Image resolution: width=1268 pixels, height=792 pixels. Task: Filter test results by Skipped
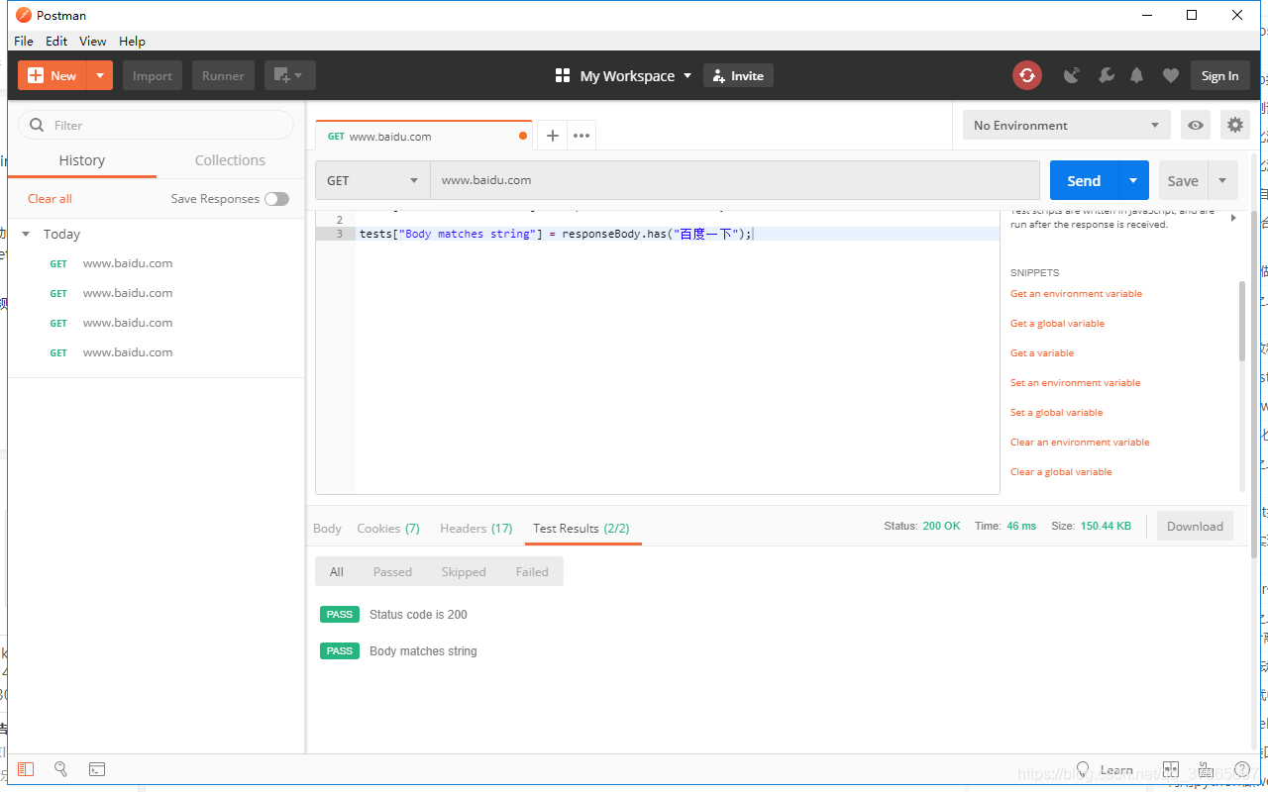tap(464, 571)
